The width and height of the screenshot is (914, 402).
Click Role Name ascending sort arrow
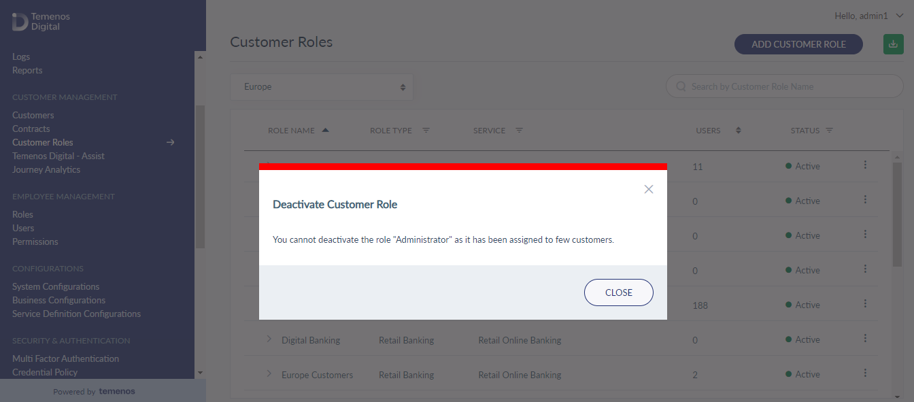325,130
